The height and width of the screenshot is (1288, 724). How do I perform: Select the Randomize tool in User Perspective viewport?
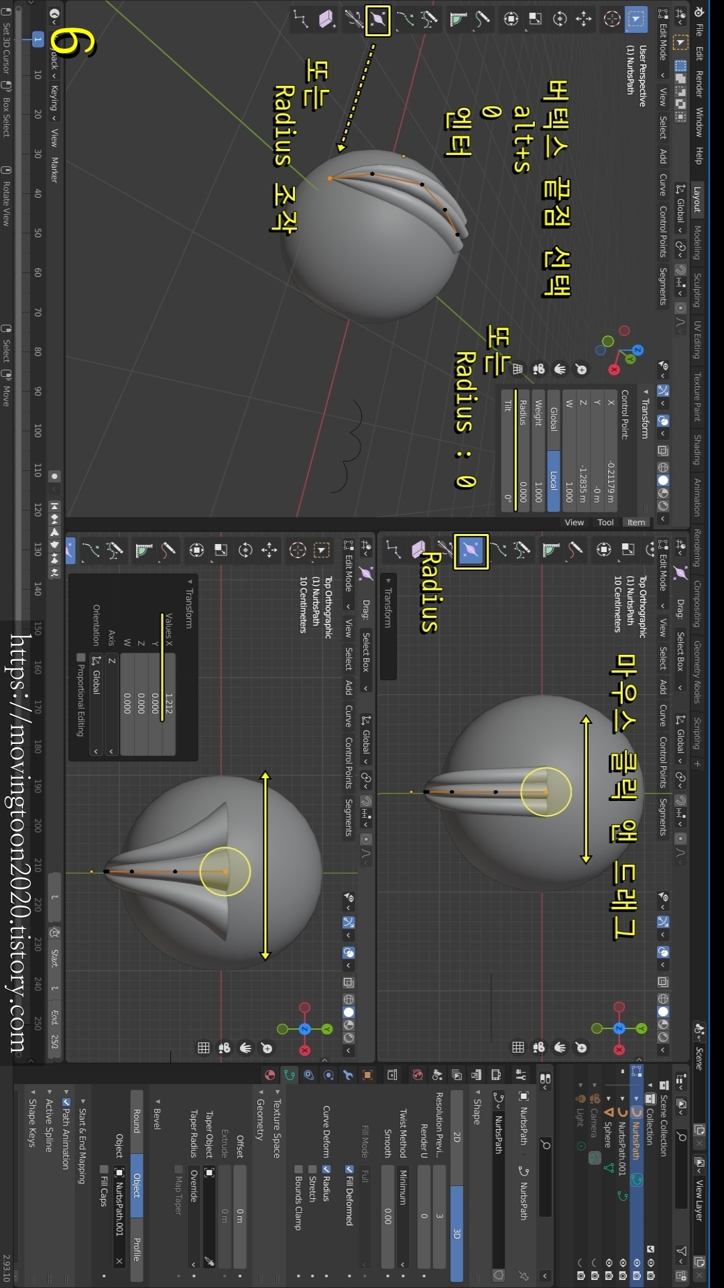point(300,19)
